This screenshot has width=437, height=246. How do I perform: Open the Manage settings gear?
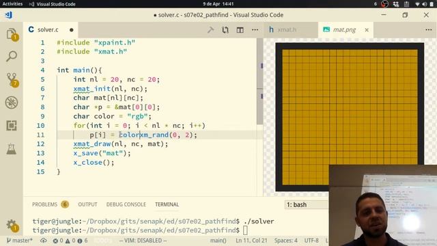tap(12, 225)
